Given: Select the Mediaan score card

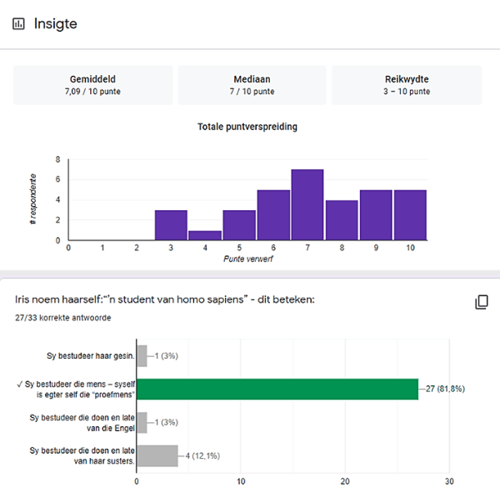Looking at the screenshot, I should 252,85.
